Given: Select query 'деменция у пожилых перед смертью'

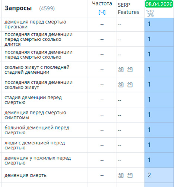Looking at the screenshot, I should [x=38, y=160].
